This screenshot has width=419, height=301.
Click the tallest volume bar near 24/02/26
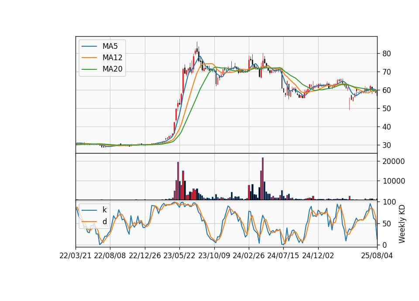click(x=263, y=179)
